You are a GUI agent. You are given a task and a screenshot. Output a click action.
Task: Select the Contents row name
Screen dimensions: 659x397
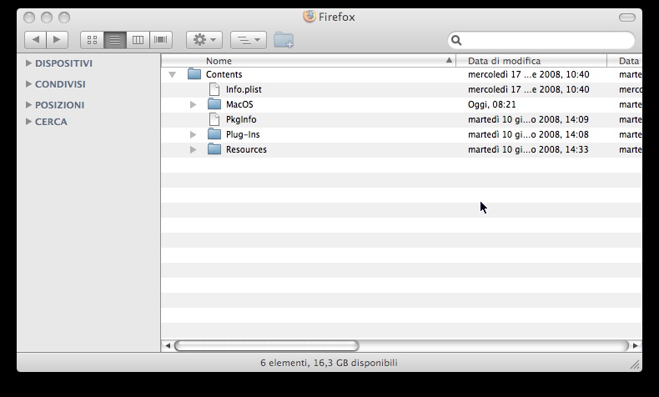pos(224,74)
